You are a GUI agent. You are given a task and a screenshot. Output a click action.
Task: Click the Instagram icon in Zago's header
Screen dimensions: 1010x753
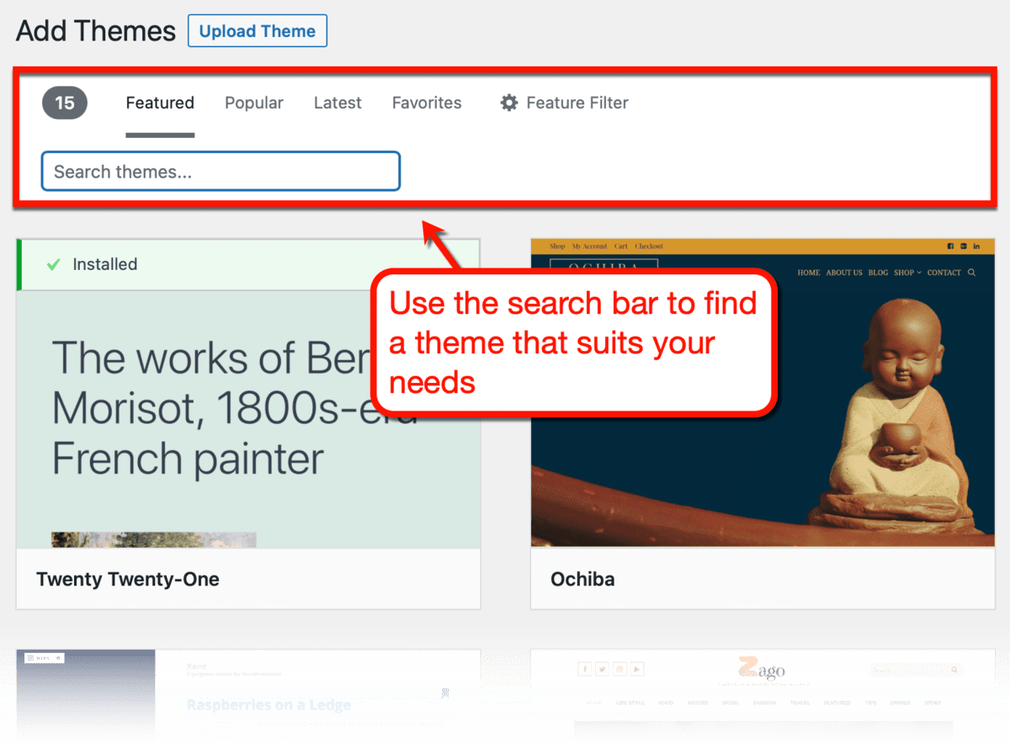click(x=619, y=671)
